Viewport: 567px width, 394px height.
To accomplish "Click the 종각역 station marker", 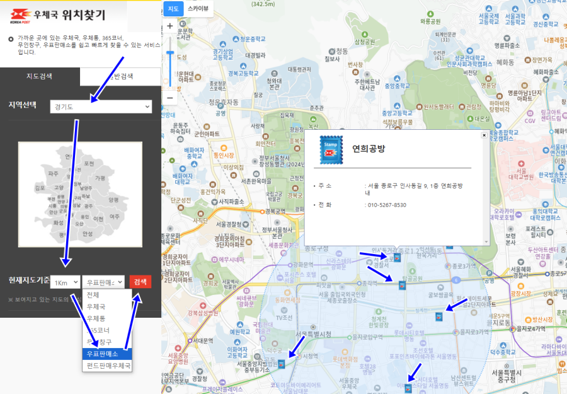I will click(359, 283).
